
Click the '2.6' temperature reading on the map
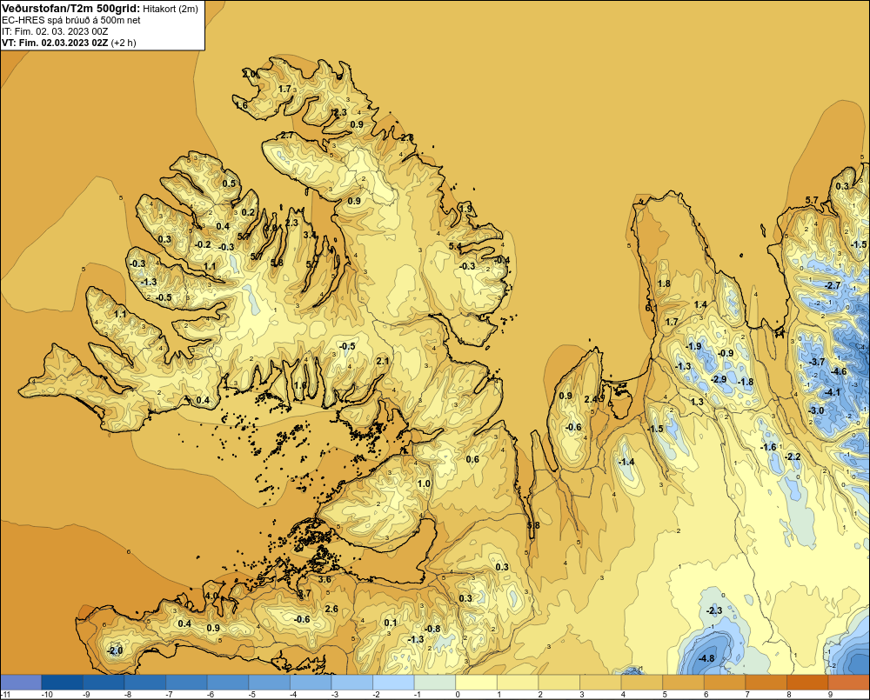(331, 609)
